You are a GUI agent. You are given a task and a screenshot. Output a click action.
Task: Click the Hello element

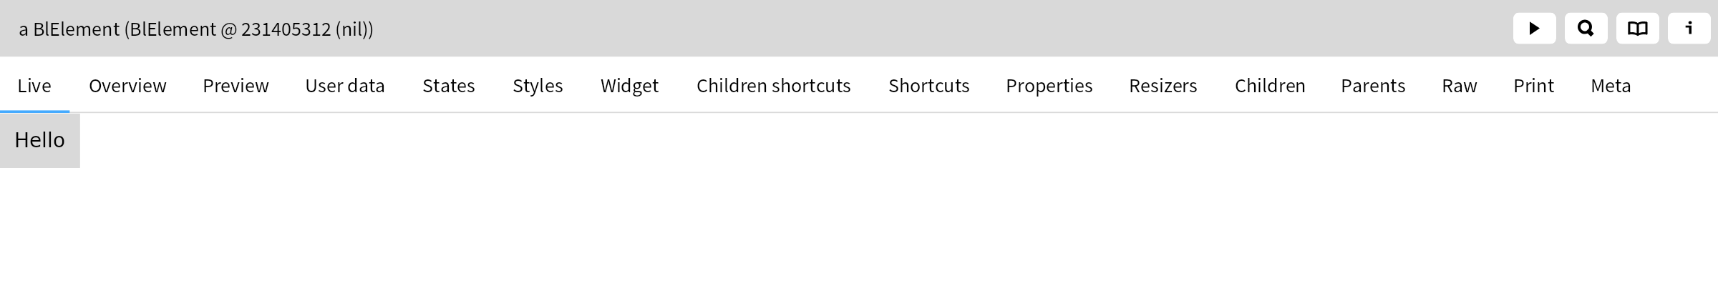[39, 140]
